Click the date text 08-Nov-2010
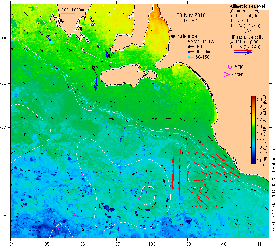Image resolution: width=276 pixels, height=248 pixels. coord(191,15)
